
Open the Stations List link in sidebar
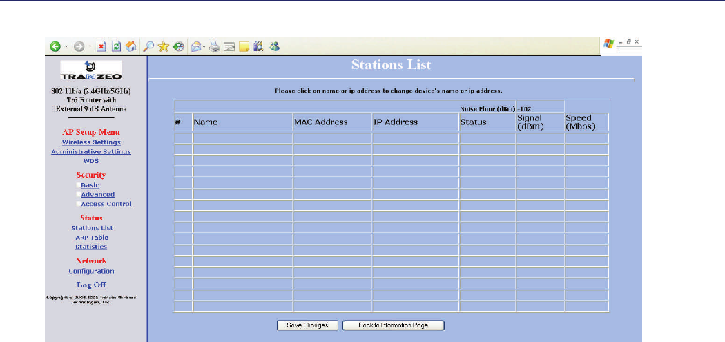pyautogui.click(x=92, y=228)
